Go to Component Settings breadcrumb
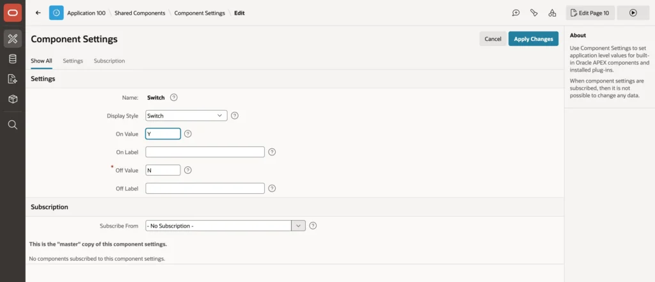Viewport: 655px width, 282px height. click(200, 13)
